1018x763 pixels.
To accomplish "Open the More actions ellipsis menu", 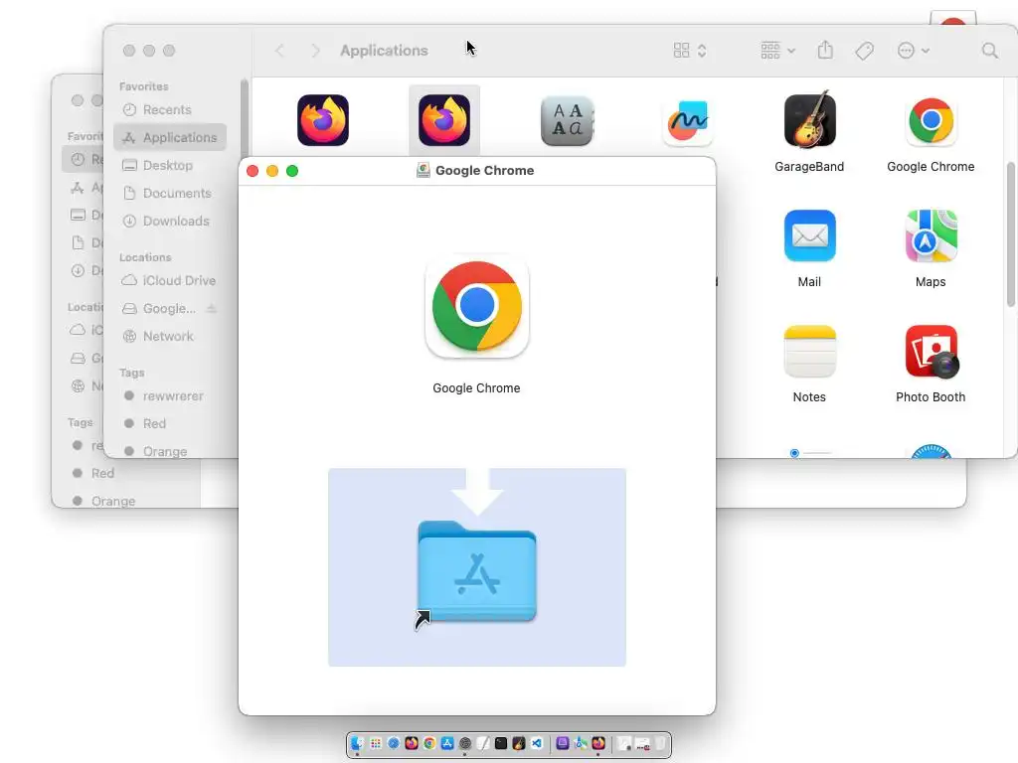I will (913, 51).
